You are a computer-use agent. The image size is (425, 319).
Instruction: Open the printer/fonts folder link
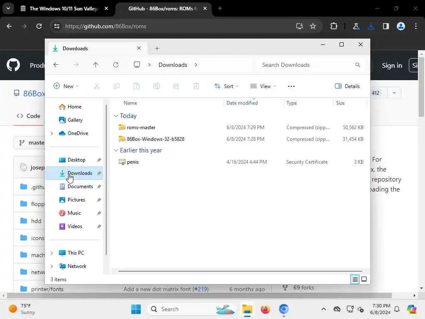(x=47, y=289)
